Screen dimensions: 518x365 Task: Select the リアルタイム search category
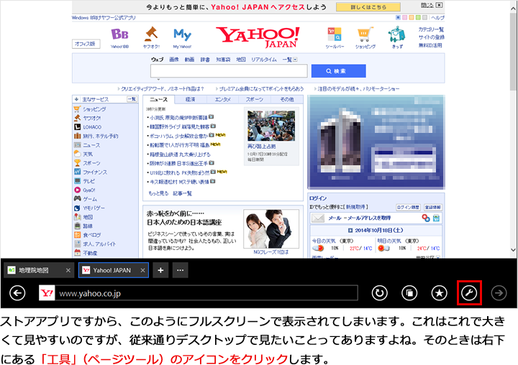click(x=263, y=60)
